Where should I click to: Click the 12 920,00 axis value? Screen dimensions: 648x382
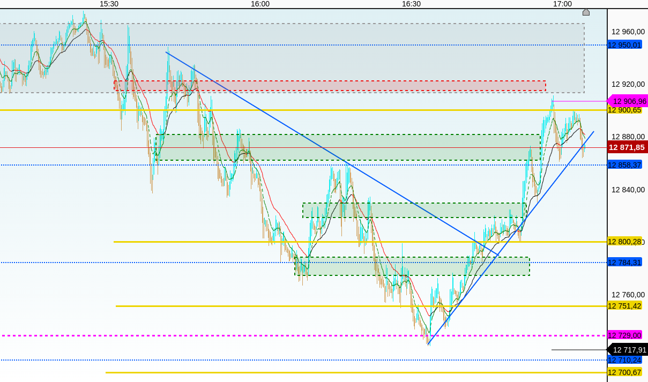coord(628,84)
